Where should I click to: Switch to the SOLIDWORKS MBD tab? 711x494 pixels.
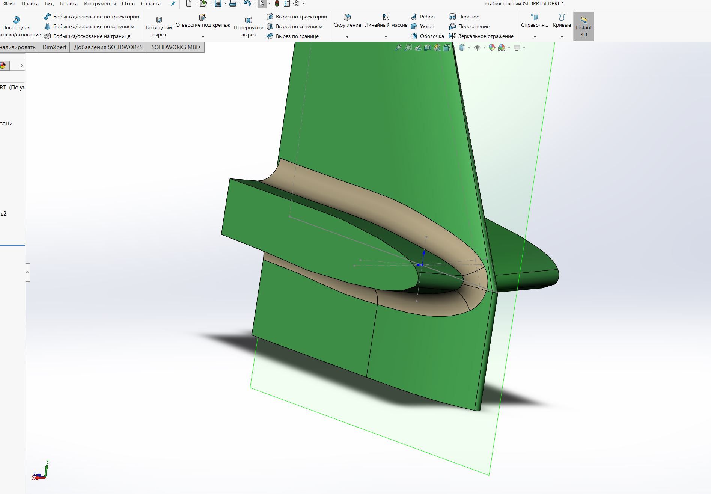176,47
